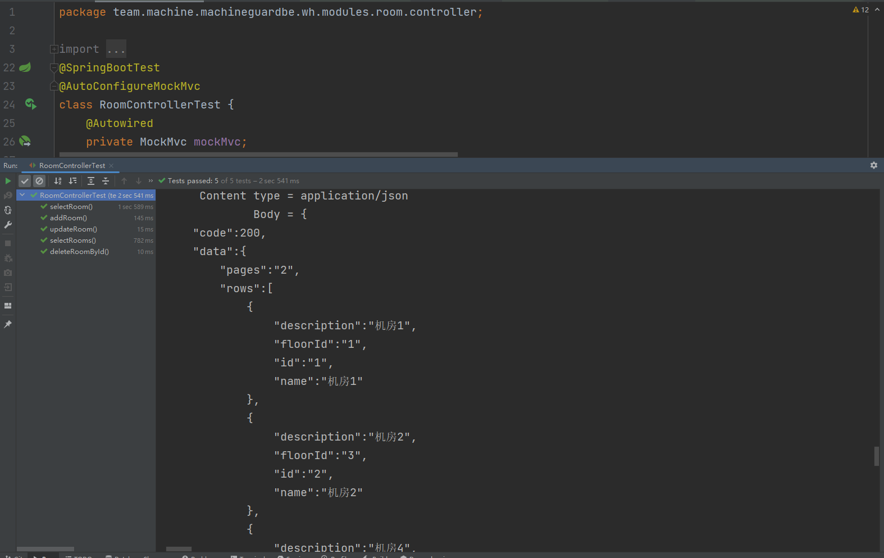Click the run test gutter icon on line 24
This screenshot has height=558, width=884.
tap(31, 104)
